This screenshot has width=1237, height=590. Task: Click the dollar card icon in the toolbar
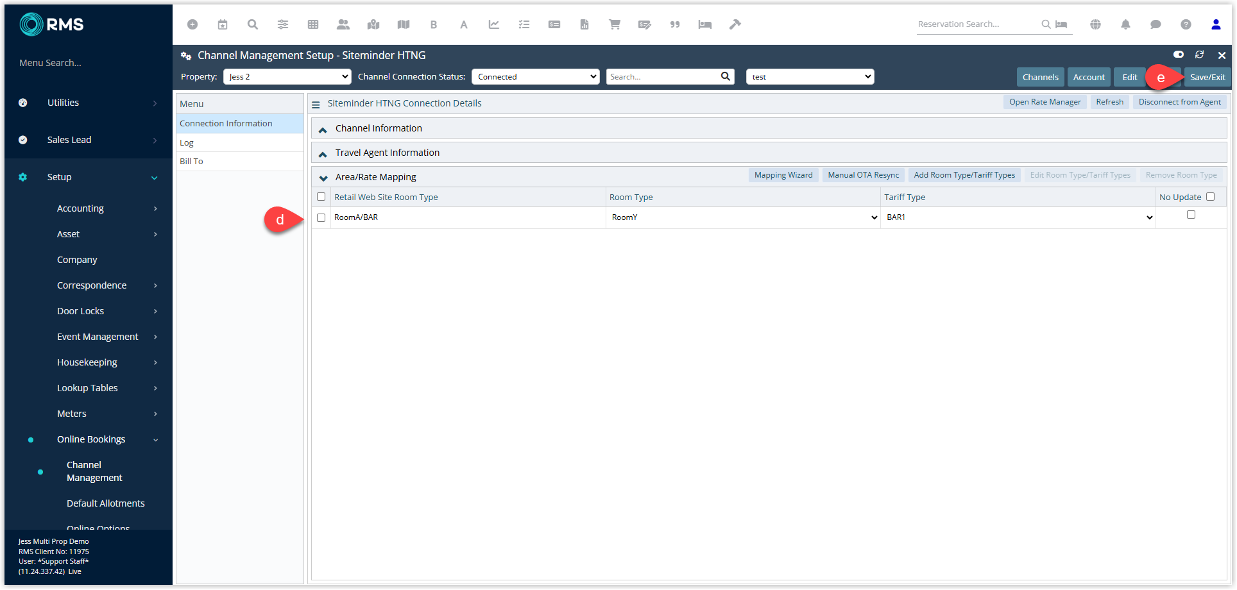[x=554, y=24]
